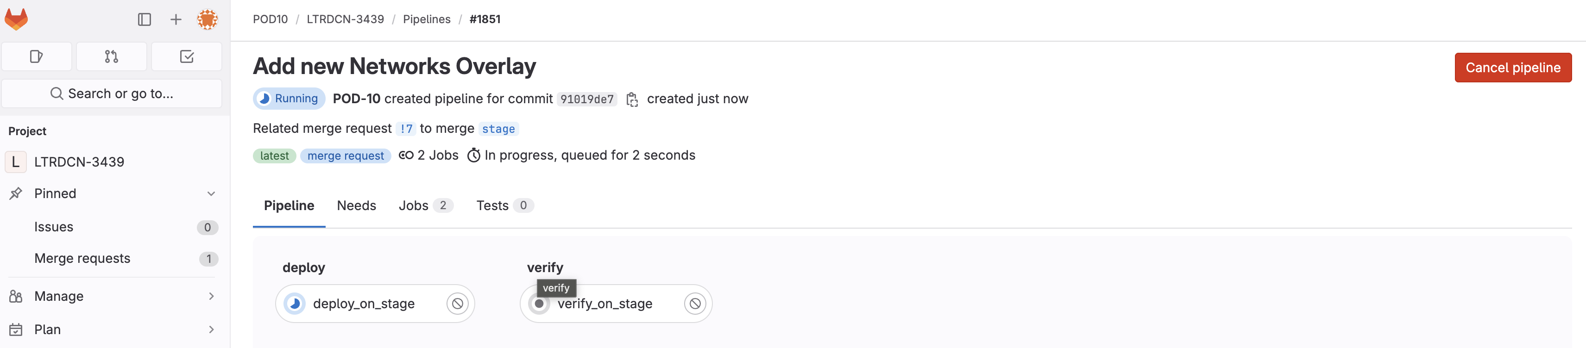The width and height of the screenshot is (1586, 348).
Task: Toggle the sidebar collapse icon
Action: point(144,20)
